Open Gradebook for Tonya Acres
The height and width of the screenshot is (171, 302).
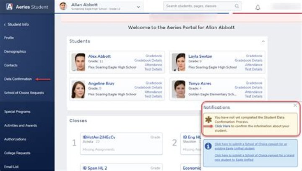pos(254,83)
